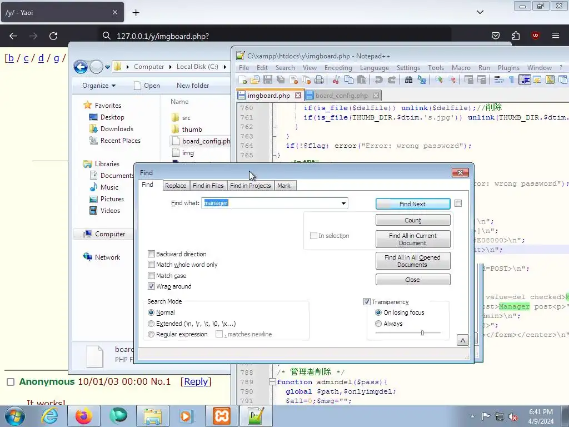
Task: Click the New file icon in Notepad++ toolbar
Action: click(242, 80)
